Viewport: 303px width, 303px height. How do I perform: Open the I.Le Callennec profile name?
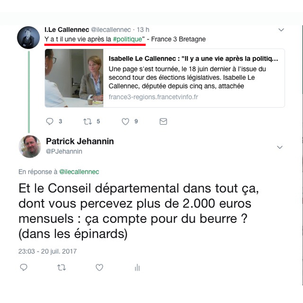67,30
